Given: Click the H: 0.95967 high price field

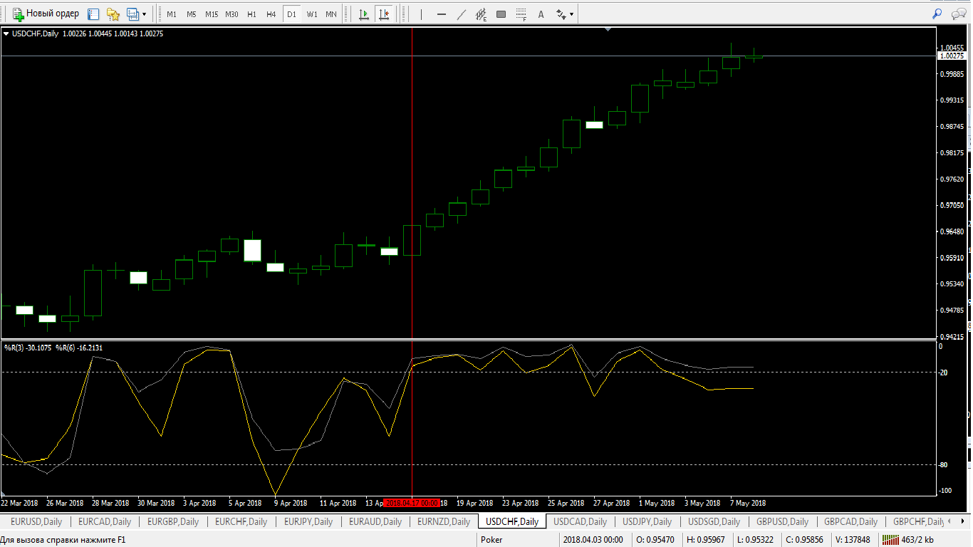Looking at the screenshot, I should pyautogui.click(x=705, y=540).
